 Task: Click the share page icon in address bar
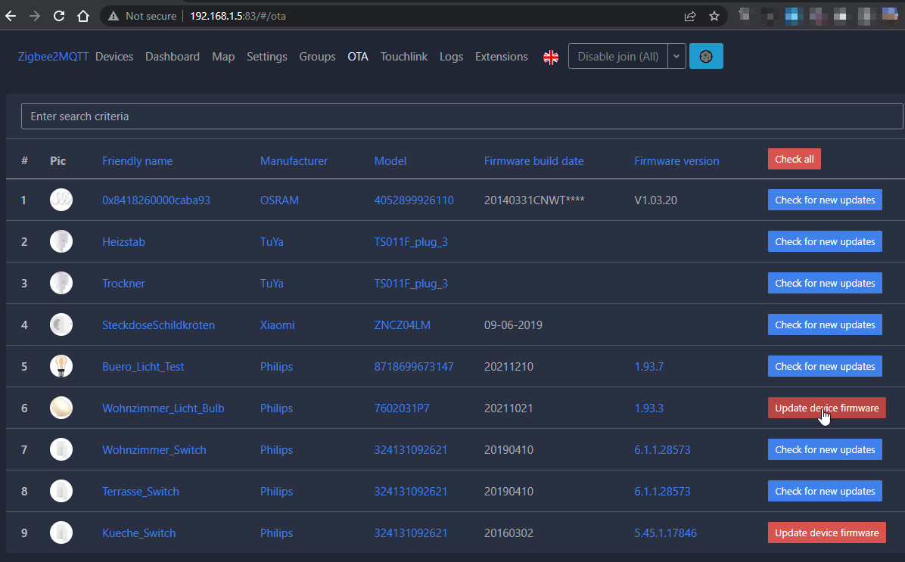pos(690,16)
